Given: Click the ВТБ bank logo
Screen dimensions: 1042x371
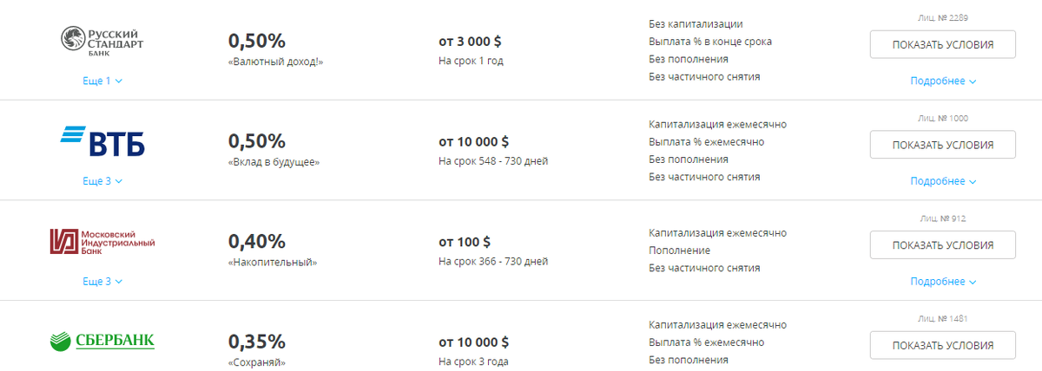Looking at the screenshot, I should click(102, 141).
